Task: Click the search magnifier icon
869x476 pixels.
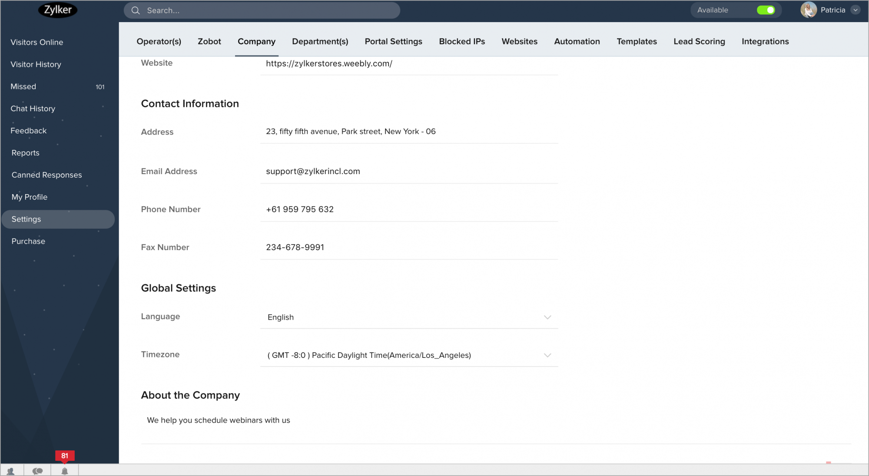Action: coord(136,10)
